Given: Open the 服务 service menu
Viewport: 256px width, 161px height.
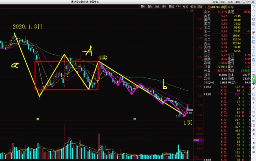Looking at the screenshot, I should point(238,2).
